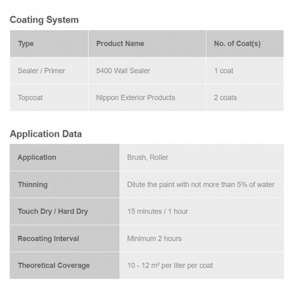Click the dilute with 5% water text

[201, 185]
